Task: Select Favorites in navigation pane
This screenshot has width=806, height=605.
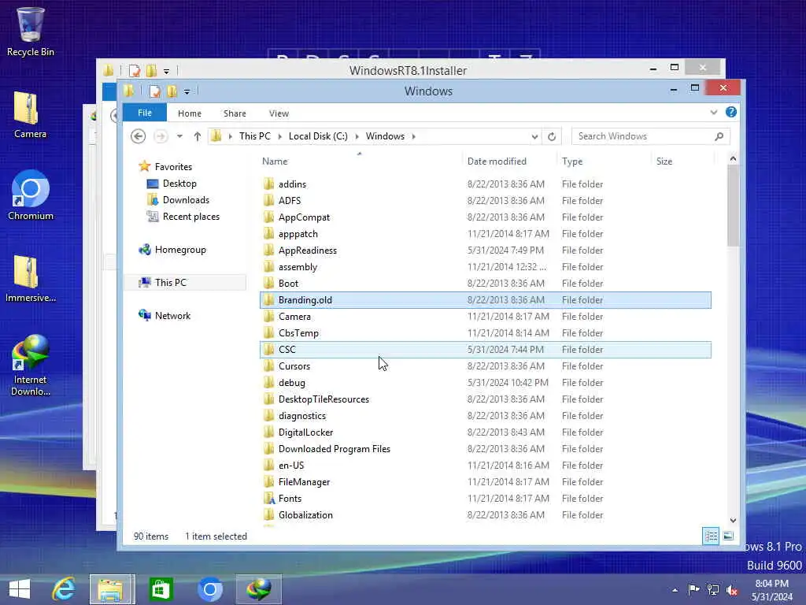Action: coord(173,167)
